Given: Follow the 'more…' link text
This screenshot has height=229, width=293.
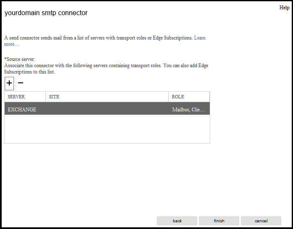Looking at the screenshot, I should click(12, 45).
